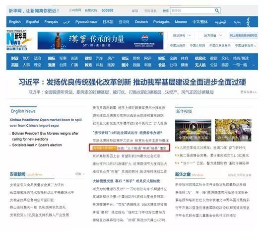Open the 习近平 main headline article
The image size is (264, 231).
point(132,82)
